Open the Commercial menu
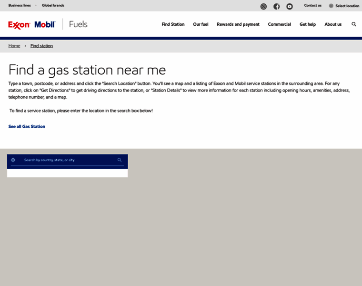Image resolution: width=362 pixels, height=286 pixels. point(279,24)
